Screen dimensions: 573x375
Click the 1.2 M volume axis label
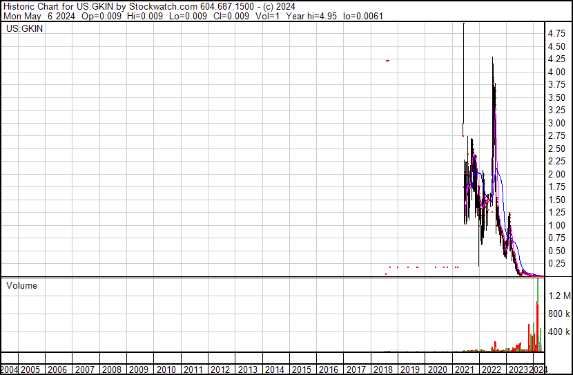[x=559, y=296]
